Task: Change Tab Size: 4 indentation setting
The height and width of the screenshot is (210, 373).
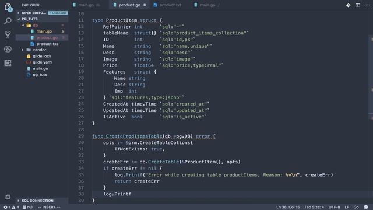Action: tap(314, 208)
